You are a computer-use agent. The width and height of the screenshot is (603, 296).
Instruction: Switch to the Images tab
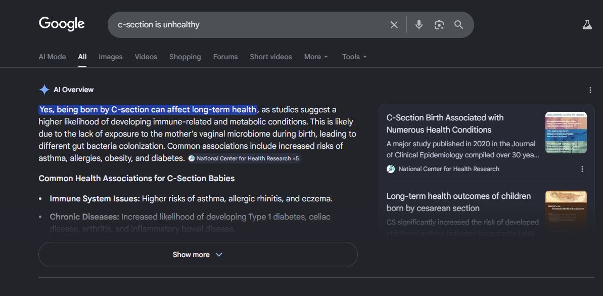[x=110, y=57]
